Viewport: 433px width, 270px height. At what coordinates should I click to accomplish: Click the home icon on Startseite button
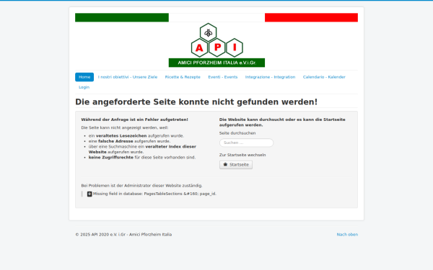pyautogui.click(x=225, y=164)
